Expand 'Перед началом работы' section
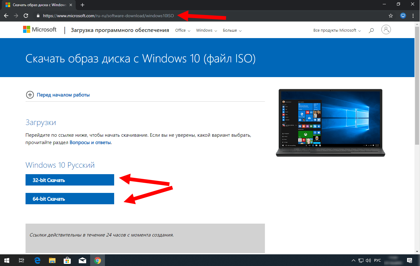The height and width of the screenshot is (266, 420). tap(58, 95)
